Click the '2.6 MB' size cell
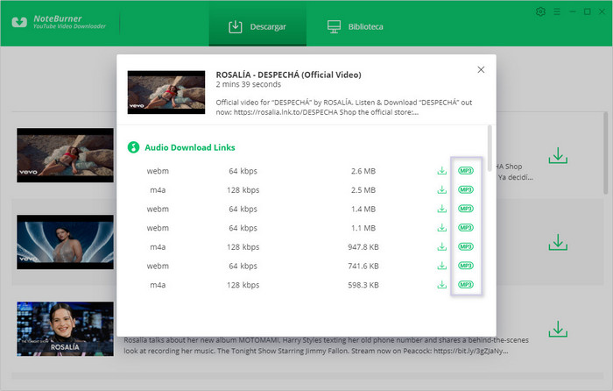 [x=363, y=171]
